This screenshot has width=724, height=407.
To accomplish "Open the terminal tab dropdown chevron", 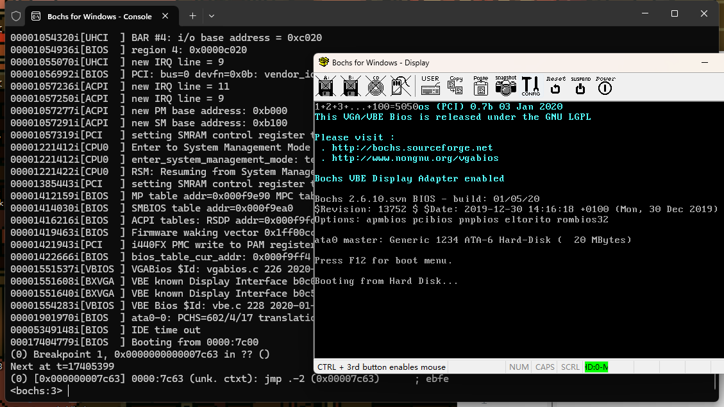I will [212, 16].
